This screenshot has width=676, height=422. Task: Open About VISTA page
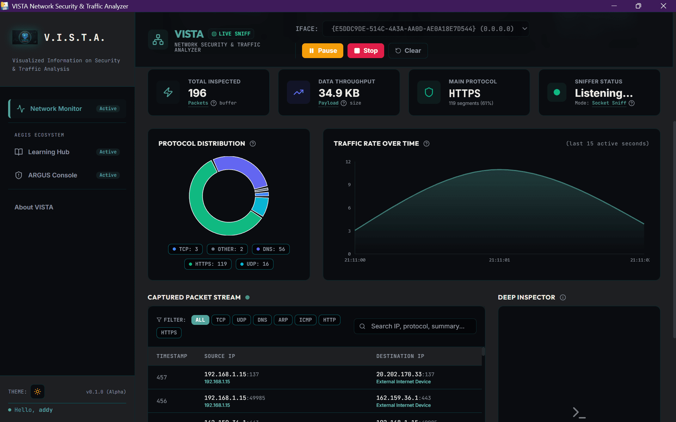tap(34, 207)
